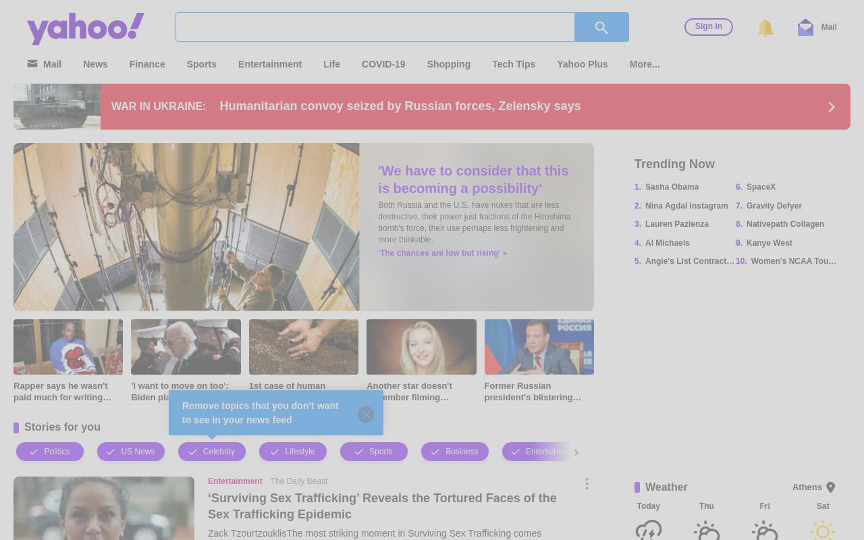Click the tank thumbnail in the Ukraine banner
Screen dimensions: 864x540
57,107
